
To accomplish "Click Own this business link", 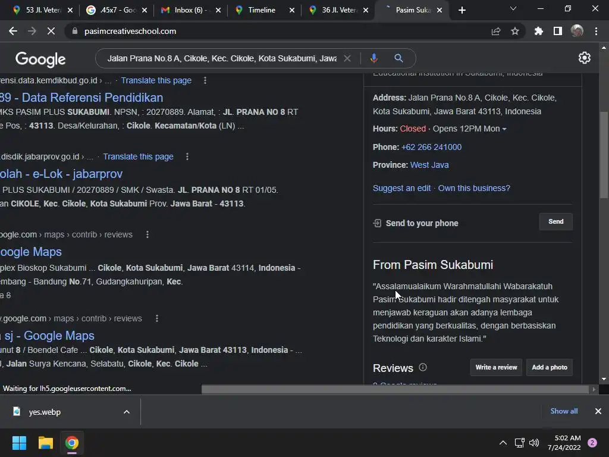I will pyautogui.click(x=474, y=188).
